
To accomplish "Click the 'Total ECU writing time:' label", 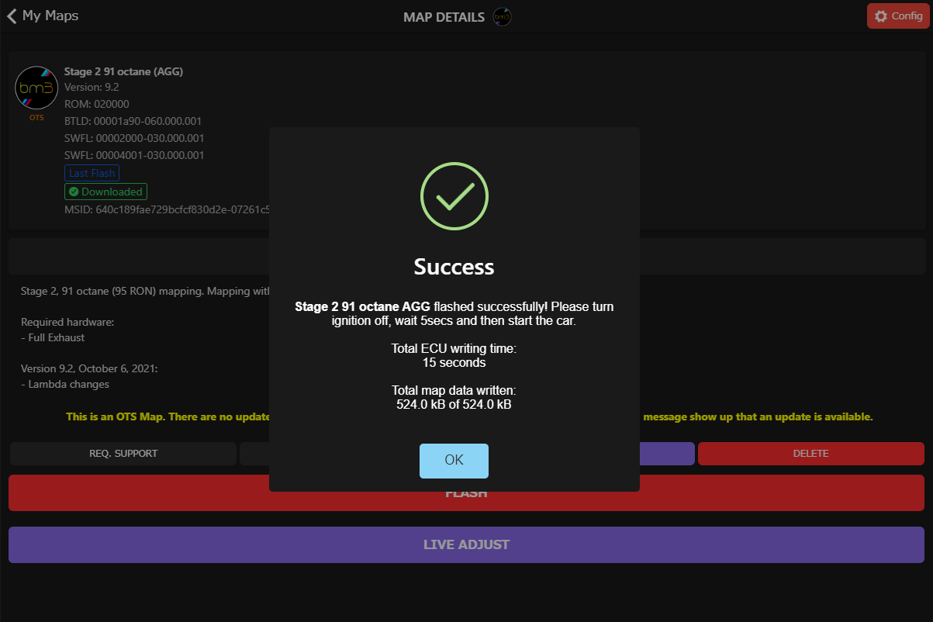I will [x=454, y=349].
